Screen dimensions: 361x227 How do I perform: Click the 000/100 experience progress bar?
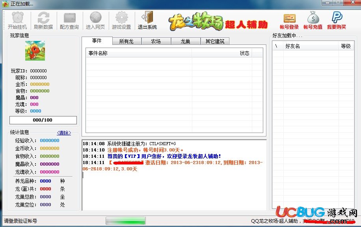(x=43, y=120)
